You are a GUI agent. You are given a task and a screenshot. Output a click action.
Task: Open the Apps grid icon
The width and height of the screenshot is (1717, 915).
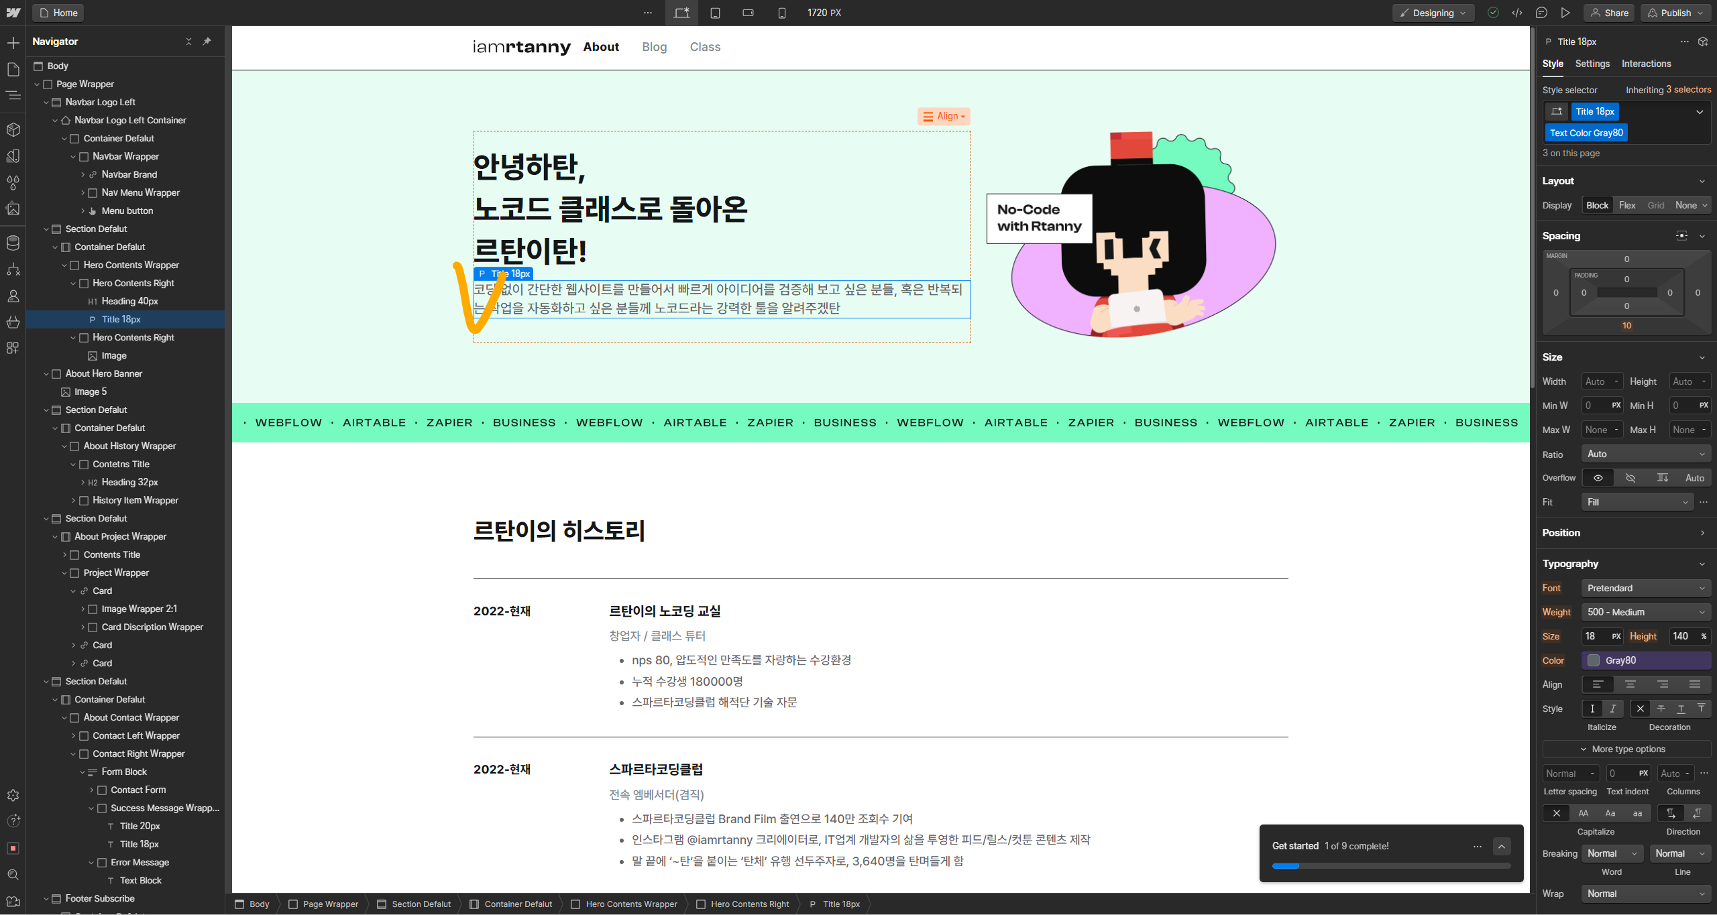[13, 348]
